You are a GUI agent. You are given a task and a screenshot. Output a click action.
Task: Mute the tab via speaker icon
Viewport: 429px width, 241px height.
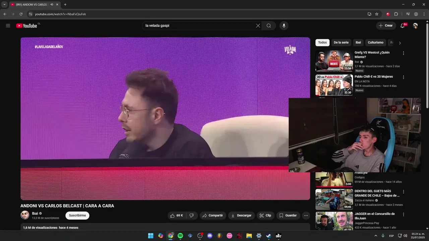click(52, 5)
